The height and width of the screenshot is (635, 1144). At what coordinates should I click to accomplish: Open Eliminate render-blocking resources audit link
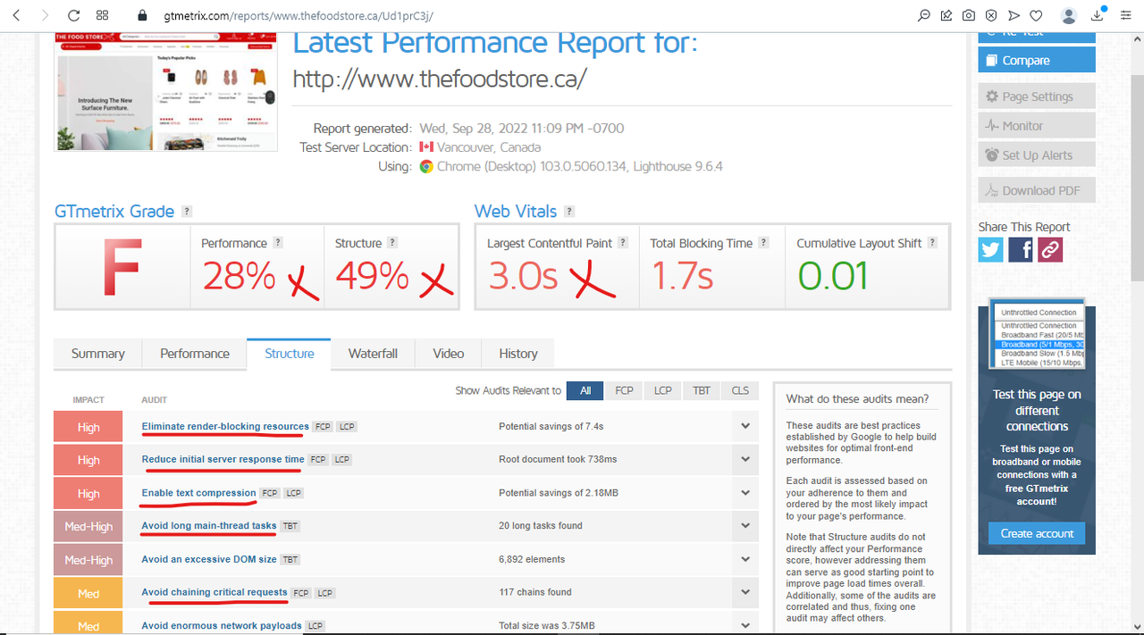pyautogui.click(x=225, y=427)
